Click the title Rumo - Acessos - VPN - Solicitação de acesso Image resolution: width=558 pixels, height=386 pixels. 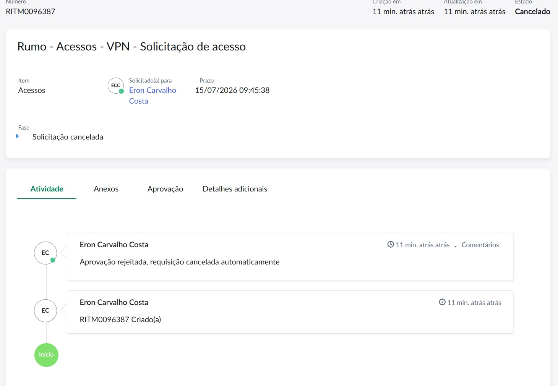(131, 47)
